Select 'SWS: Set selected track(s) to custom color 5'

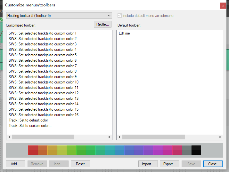tap(43, 55)
